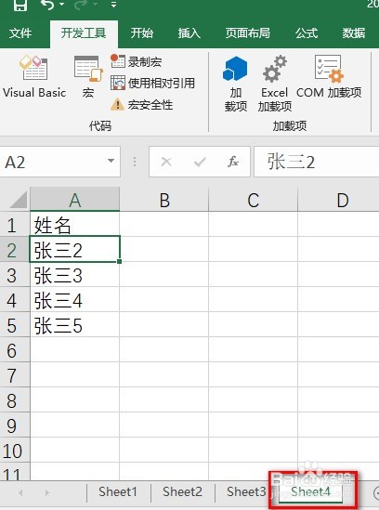
Task: Click the Select All corner triangle
Action: click(x=19, y=200)
